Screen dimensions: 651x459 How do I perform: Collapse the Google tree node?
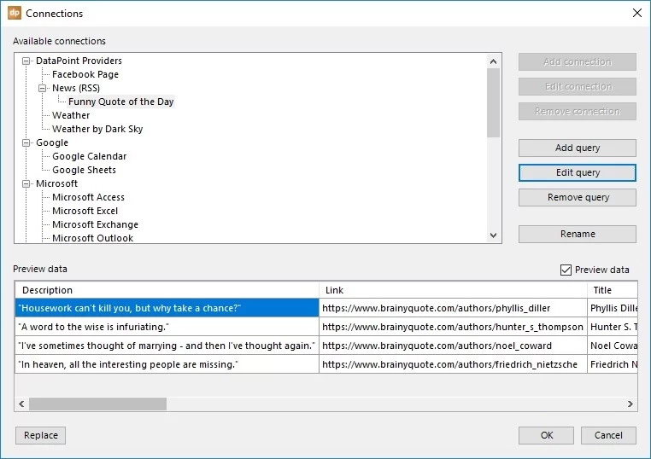pos(26,142)
